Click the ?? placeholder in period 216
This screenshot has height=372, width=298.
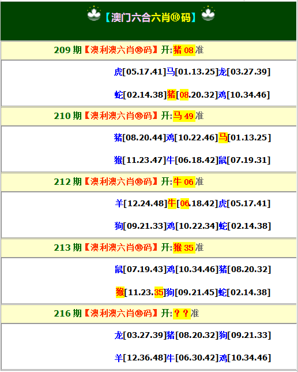tap(182, 314)
